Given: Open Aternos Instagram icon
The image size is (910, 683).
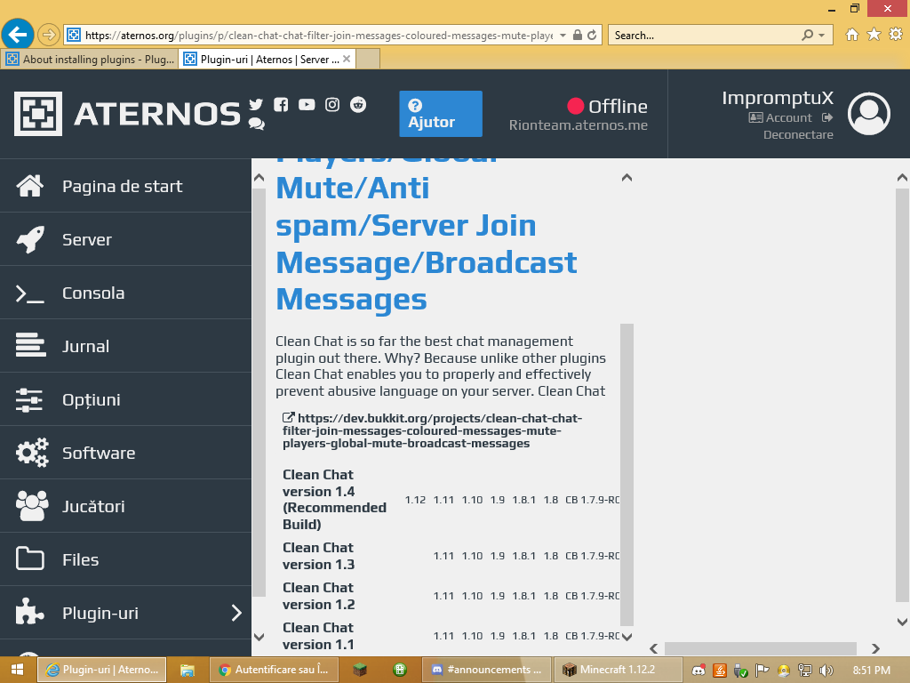Looking at the screenshot, I should pyautogui.click(x=332, y=105).
